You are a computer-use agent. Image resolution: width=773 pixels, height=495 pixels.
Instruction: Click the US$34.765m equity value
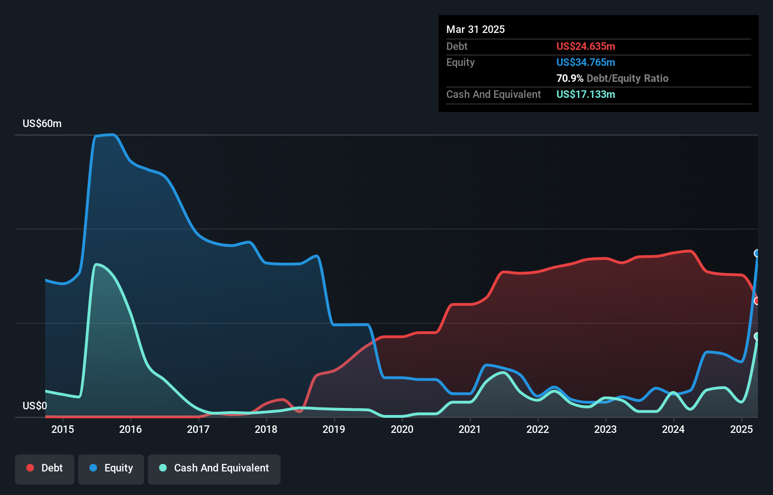coord(586,62)
